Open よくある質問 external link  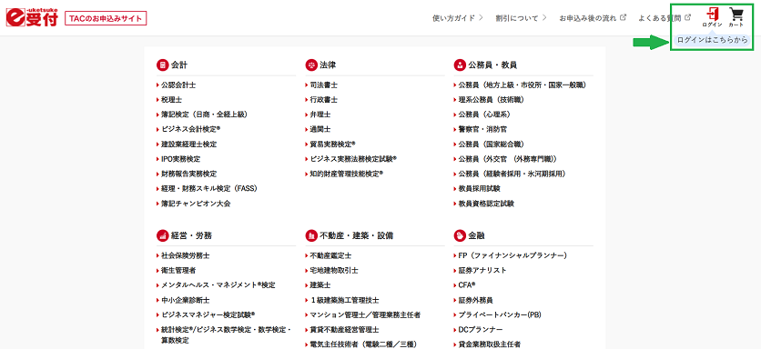[665, 18]
